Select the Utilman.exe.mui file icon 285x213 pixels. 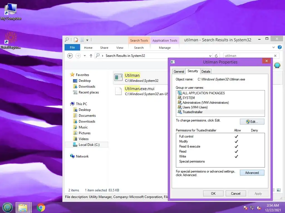point(118,91)
